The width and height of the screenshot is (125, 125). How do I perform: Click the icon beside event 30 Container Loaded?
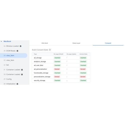click(22, 74)
